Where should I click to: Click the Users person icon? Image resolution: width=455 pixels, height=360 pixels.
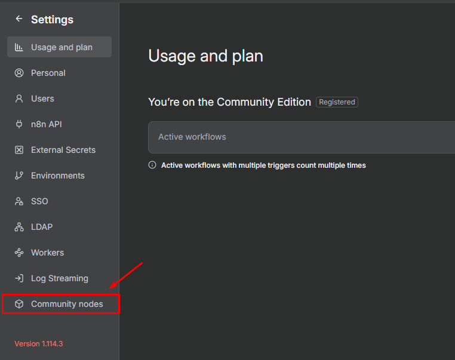pos(19,99)
